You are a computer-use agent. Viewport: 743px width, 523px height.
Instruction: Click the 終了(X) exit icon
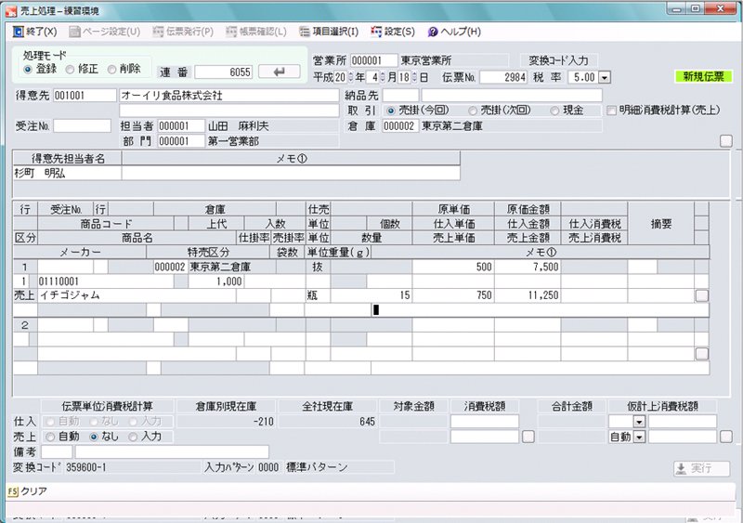pos(18,32)
